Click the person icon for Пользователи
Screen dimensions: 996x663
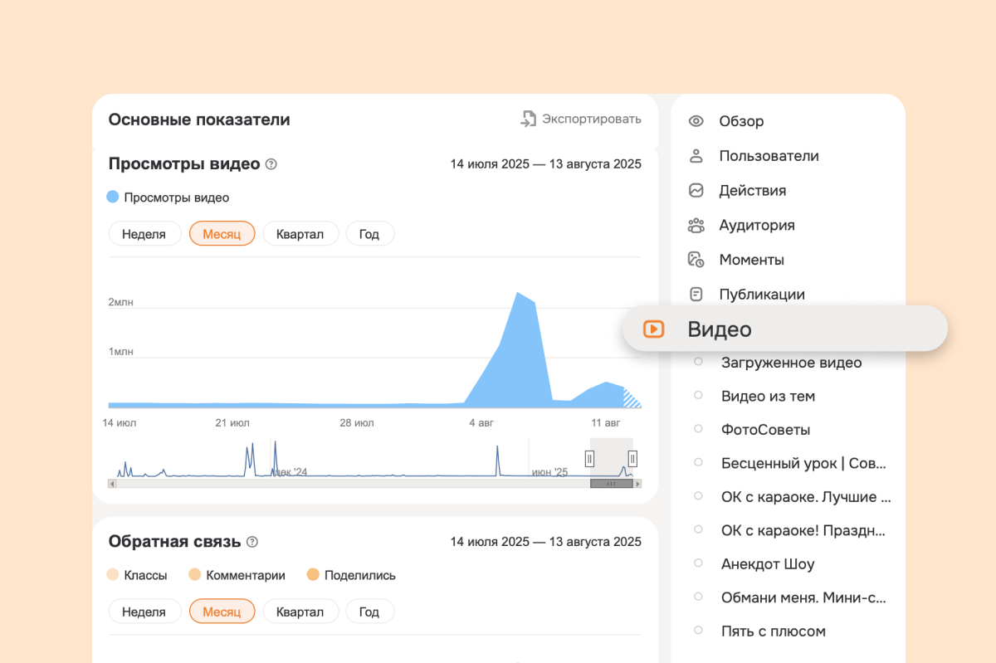pos(696,156)
